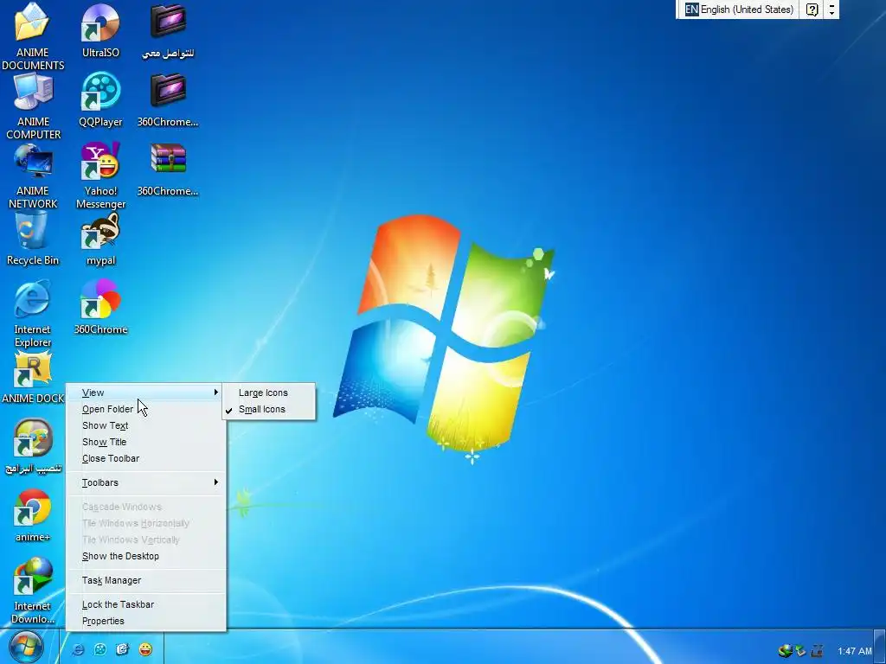886x664 pixels.
Task: Launch Yahoo Messenger smiley from quick launch
Action: tap(145, 650)
